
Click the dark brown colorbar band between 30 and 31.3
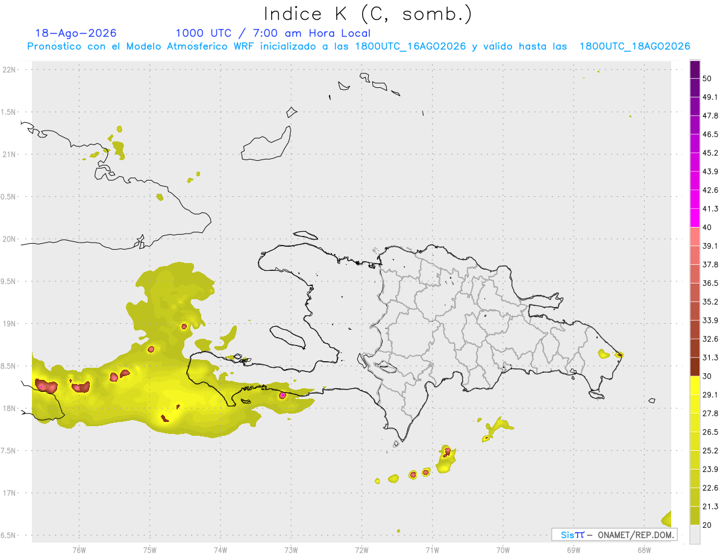click(695, 367)
